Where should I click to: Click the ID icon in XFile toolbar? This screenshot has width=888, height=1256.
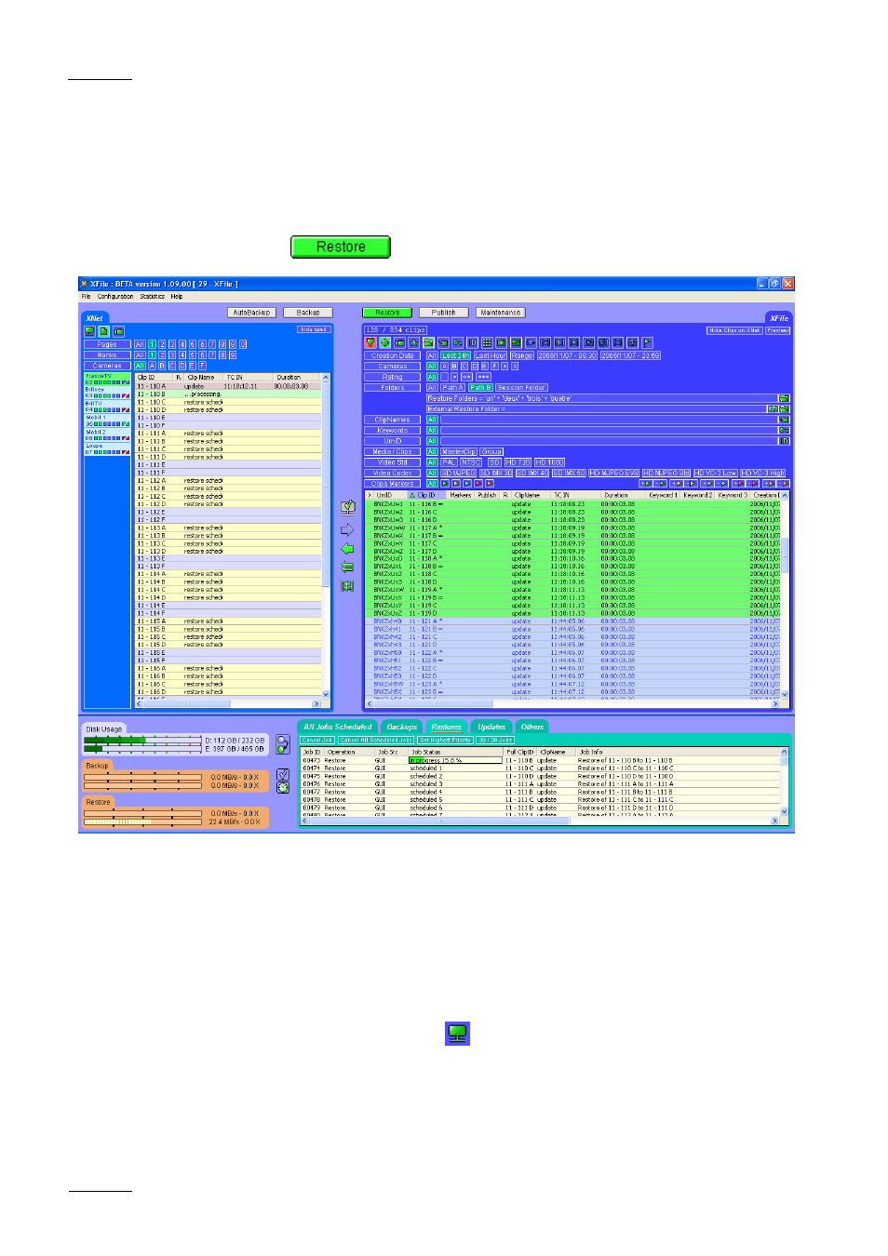pyautogui.click(x=472, y=342)
